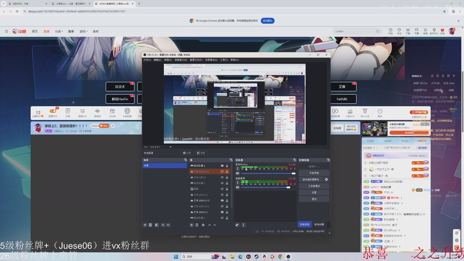Click the Douyu logo
The height and width of the screenshot is (261, 464).
19,31
